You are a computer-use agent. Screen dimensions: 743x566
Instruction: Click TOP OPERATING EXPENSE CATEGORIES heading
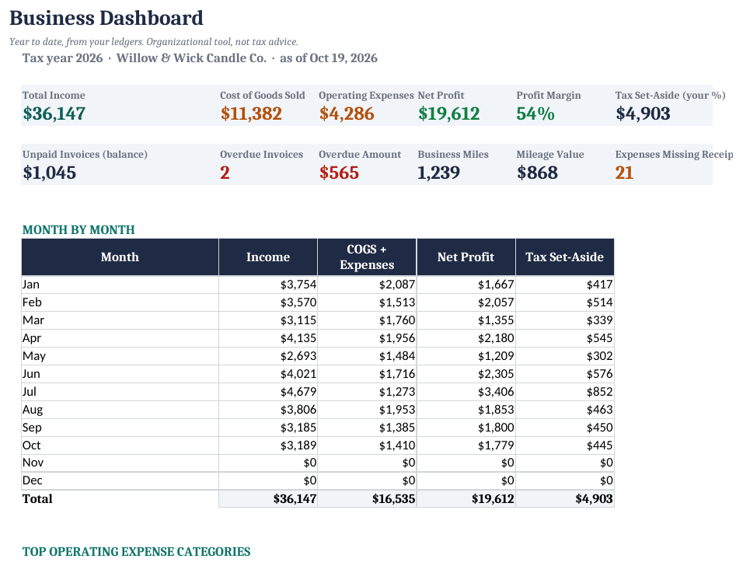[137, 552]
